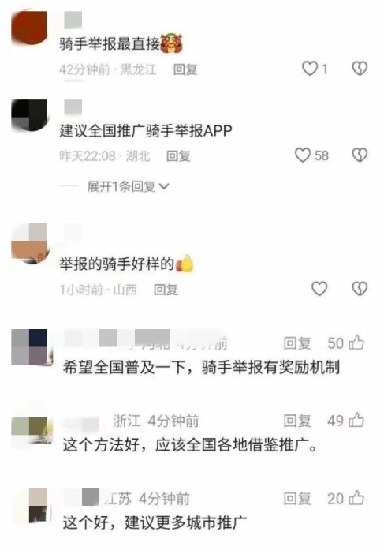384x554 pixels.
Task: Reply to the 山西 comment
Action: (166, 290)
